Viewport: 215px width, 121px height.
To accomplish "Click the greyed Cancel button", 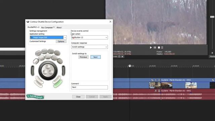I will (92, 97).
